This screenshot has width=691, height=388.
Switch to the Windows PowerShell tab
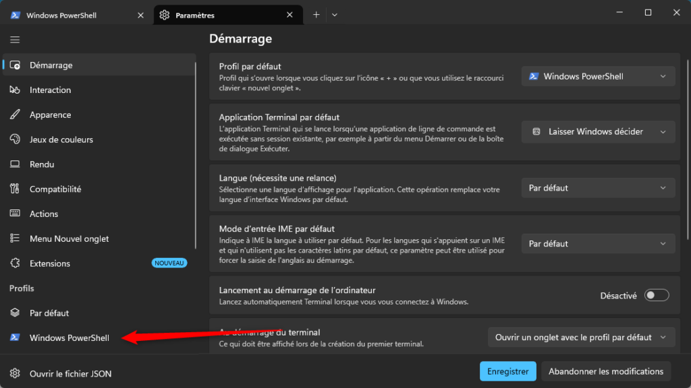click(76, 15)
